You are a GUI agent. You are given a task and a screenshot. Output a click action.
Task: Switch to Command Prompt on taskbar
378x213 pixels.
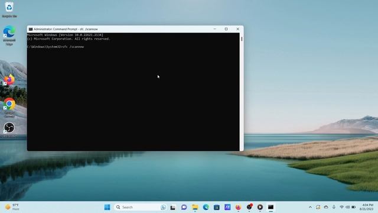pyautogui.click(x=271, y=207)
